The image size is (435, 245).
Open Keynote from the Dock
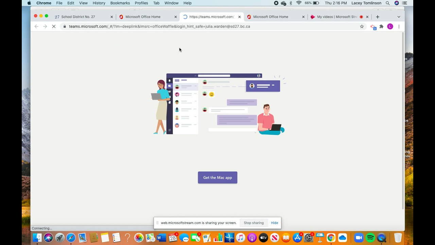[x=320, y=238]
